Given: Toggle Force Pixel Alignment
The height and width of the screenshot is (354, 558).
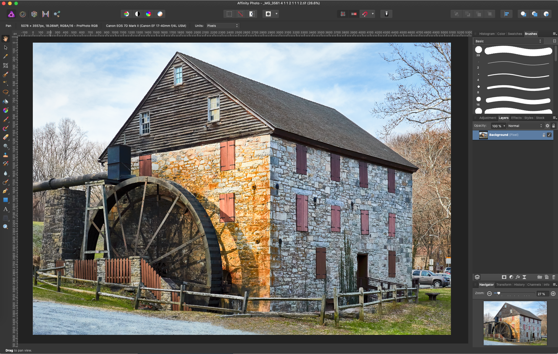Looking at the screenshot, I should click(x=343, y=14).
